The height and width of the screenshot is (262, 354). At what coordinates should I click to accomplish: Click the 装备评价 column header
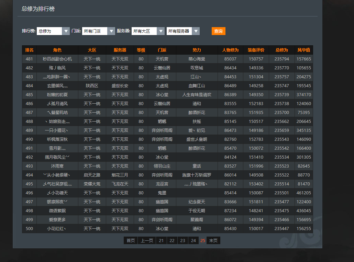point(256,50)
